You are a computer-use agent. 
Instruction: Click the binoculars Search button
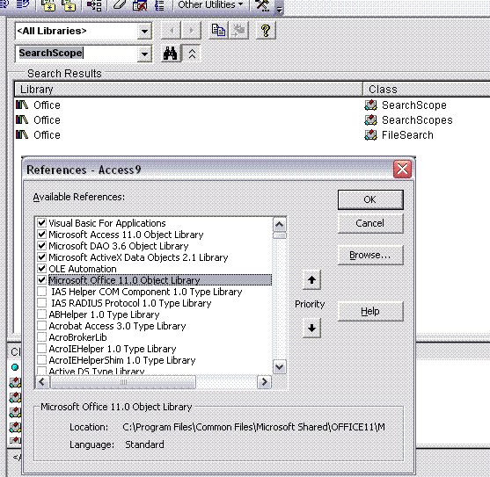click(171, 54)
